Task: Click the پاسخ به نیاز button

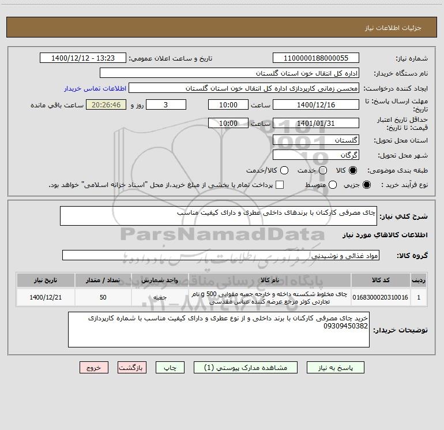Action: (335, 368)
